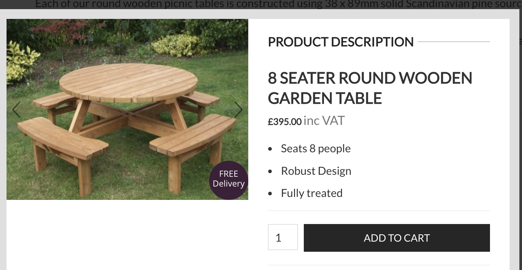Click the previous image arrow
Viewport: 522px width, 270px height.
click(16, 110)
